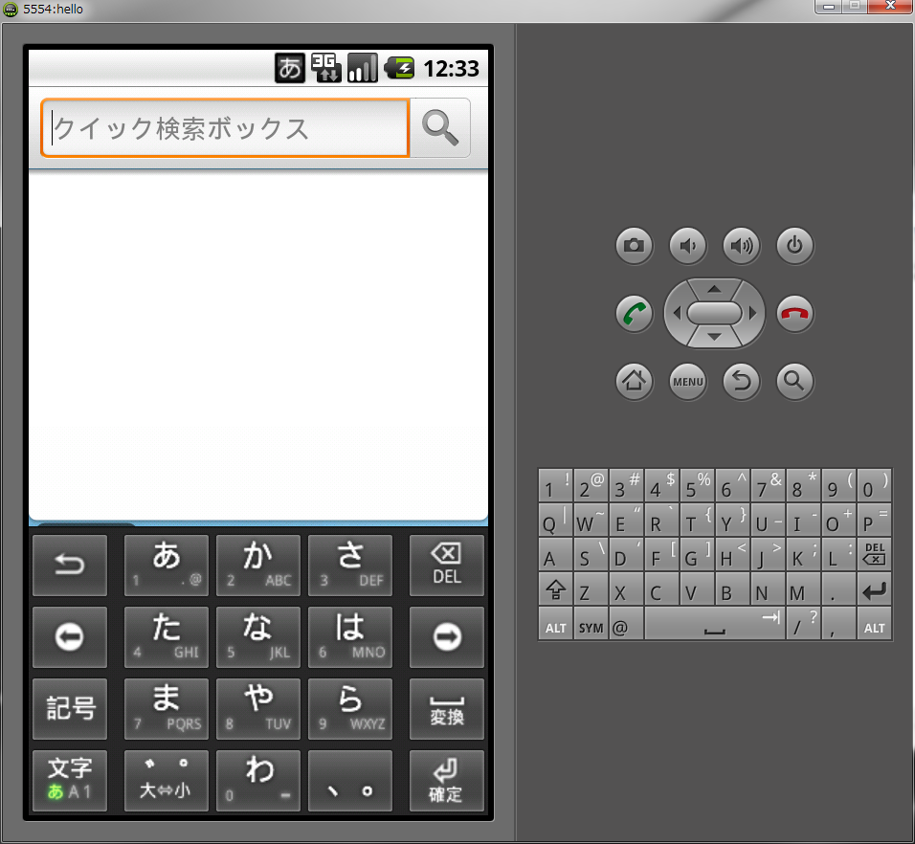The height and width of the screenshot is (844, 915).
Task: Click the 0 key on hardware keyboard
Action: [874, 485]
